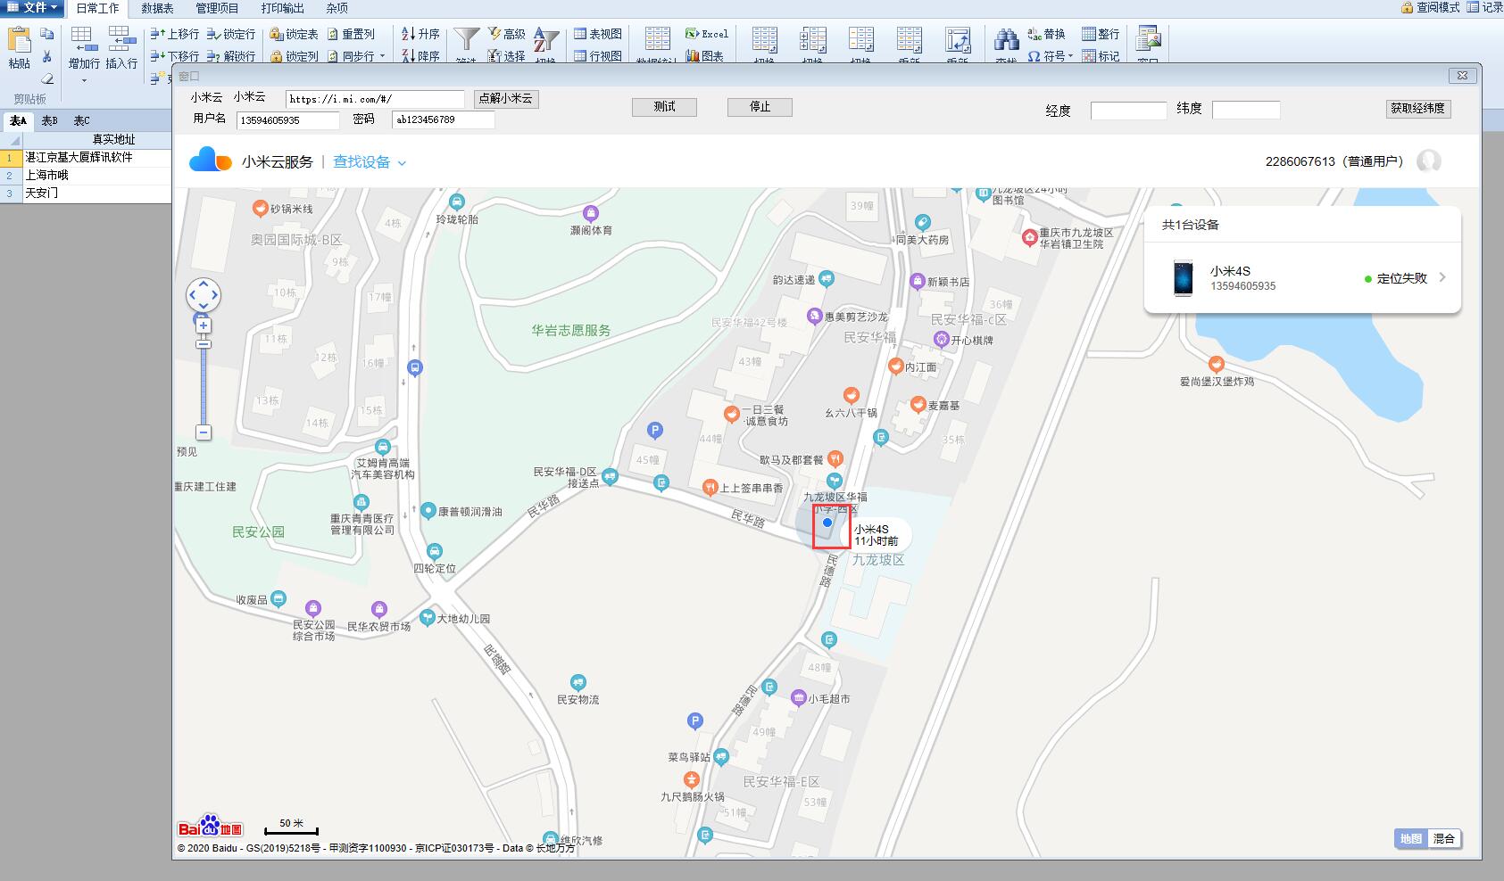1504x881 pixels.
Task: Click Lock Column (锁定列)
Action: coord(295,56)
